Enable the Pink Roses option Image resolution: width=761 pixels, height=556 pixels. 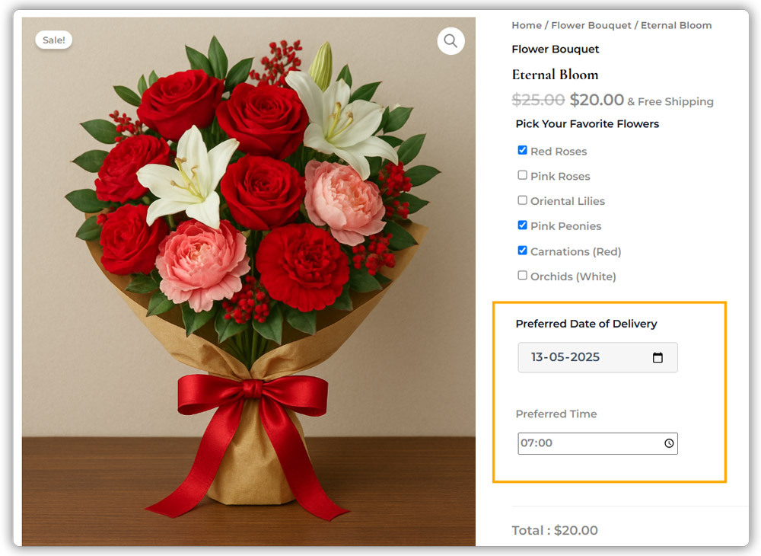pos(522,175)
